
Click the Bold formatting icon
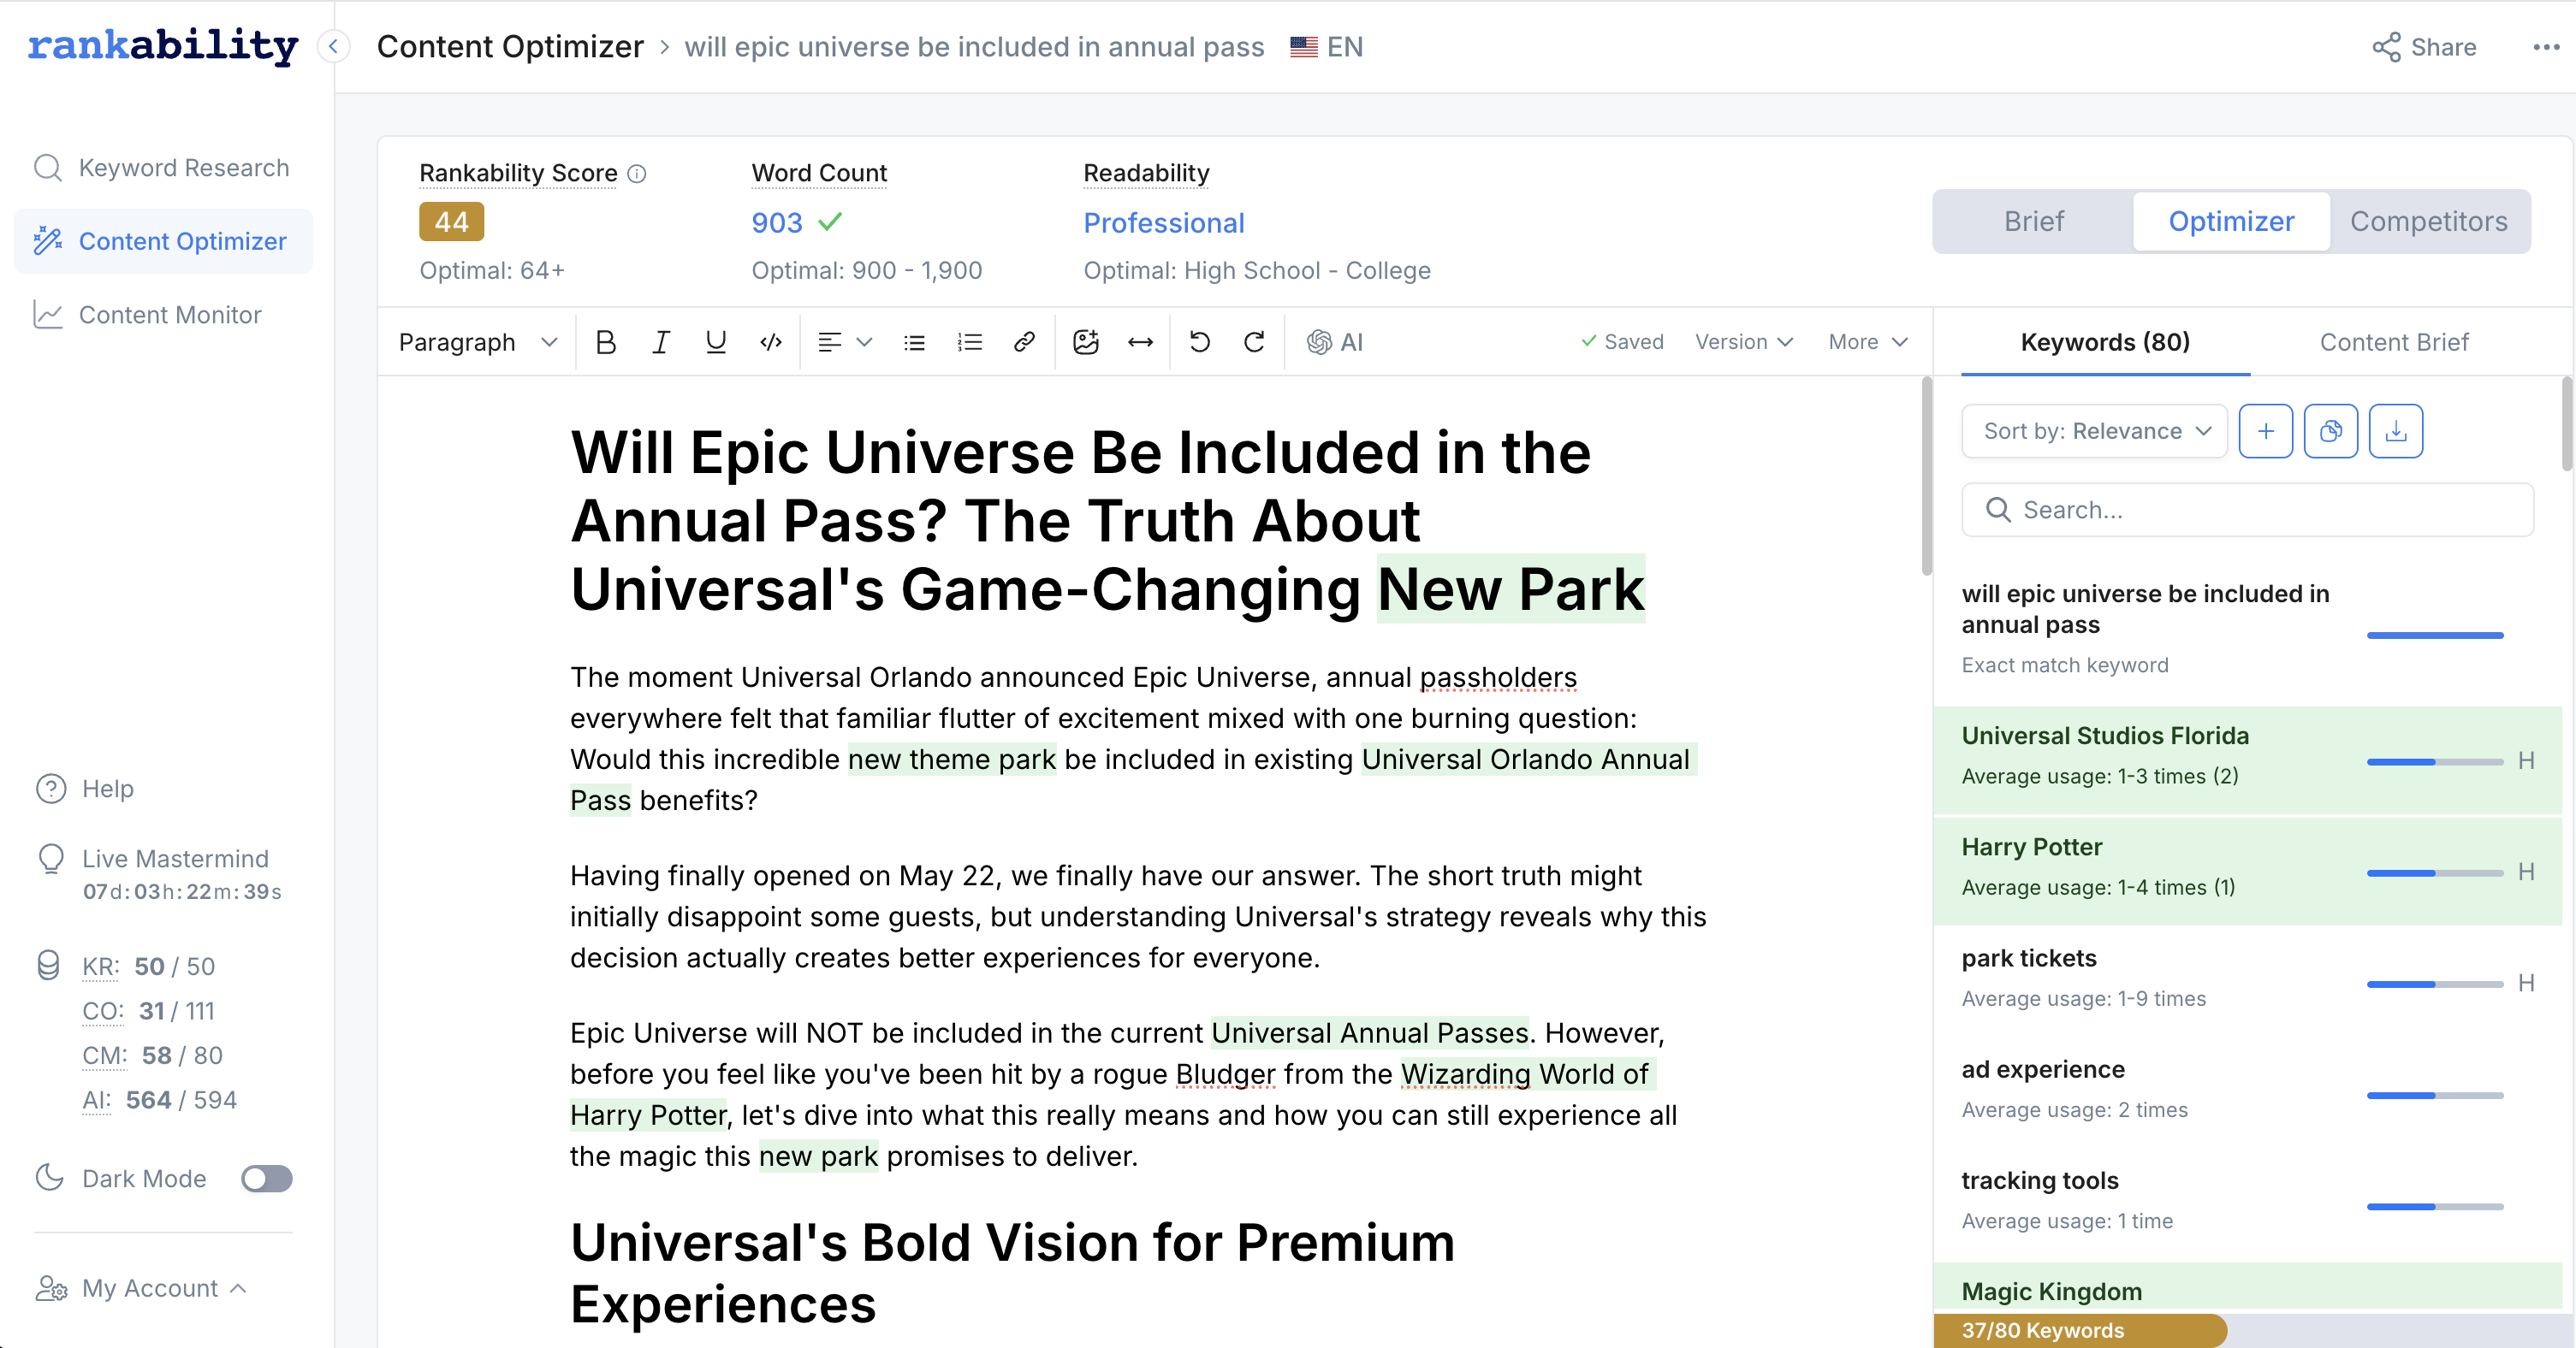[x=605, y=342]
